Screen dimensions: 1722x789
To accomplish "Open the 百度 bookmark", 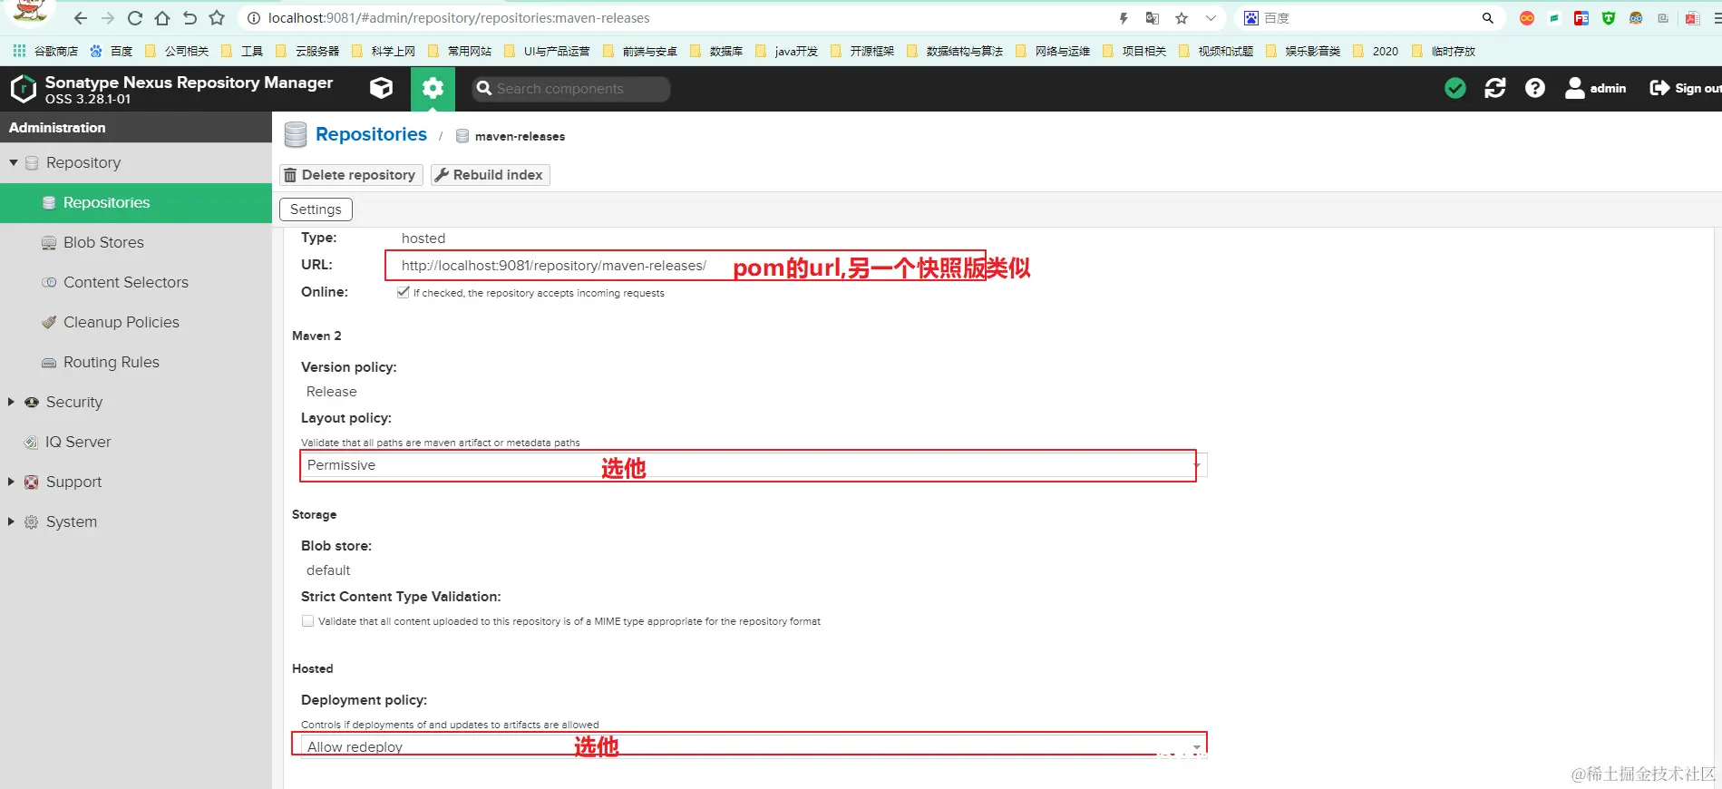I will [x=112, y=51].
